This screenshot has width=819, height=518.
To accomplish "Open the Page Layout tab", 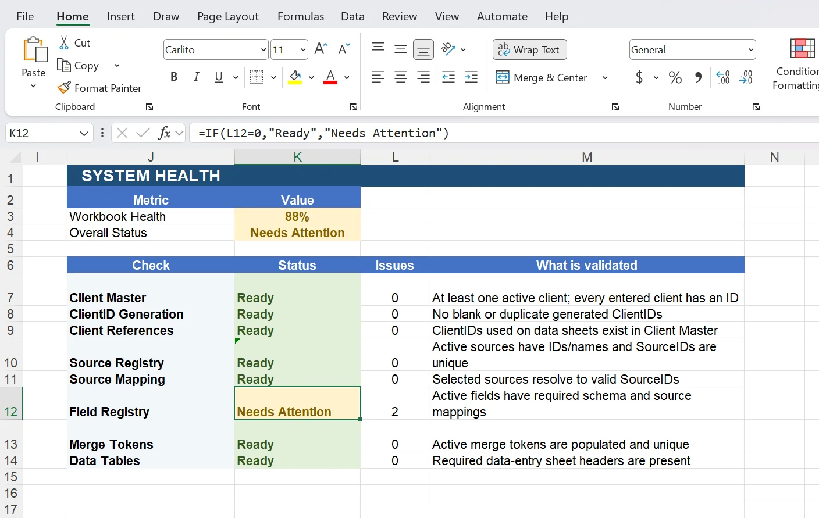I will [x=228, y=16].
